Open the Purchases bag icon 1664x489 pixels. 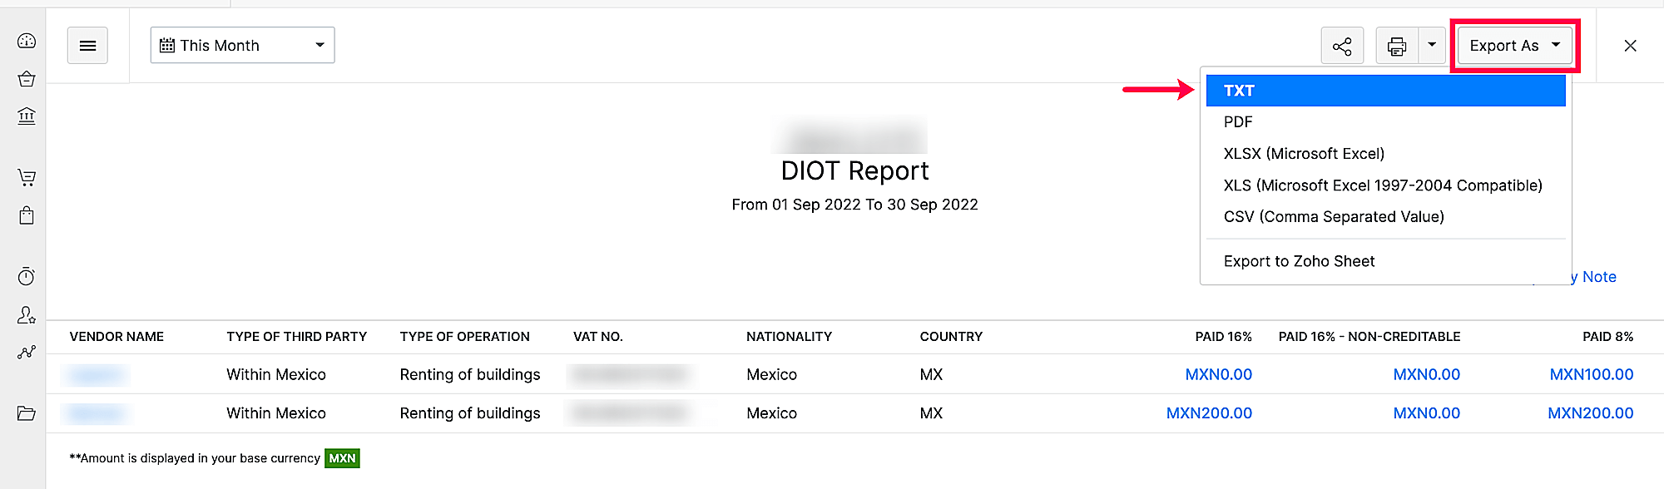(x=26, y=215)
